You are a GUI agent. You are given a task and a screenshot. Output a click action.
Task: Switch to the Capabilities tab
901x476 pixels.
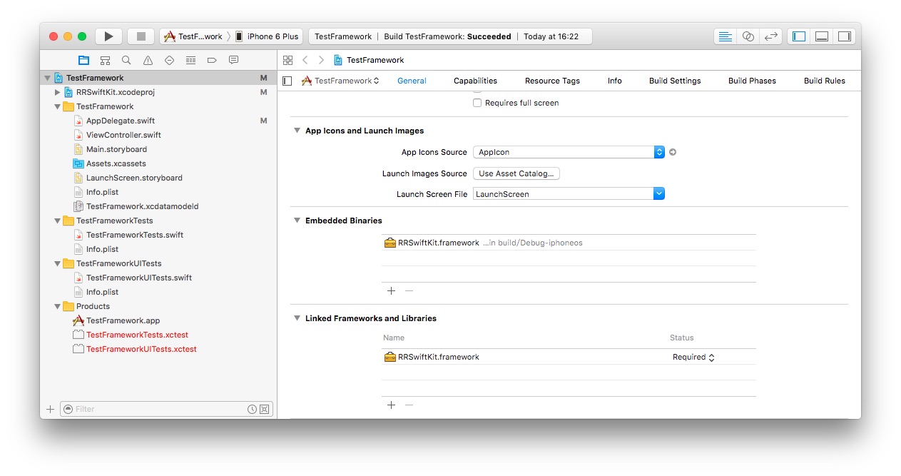pos(475,81)
